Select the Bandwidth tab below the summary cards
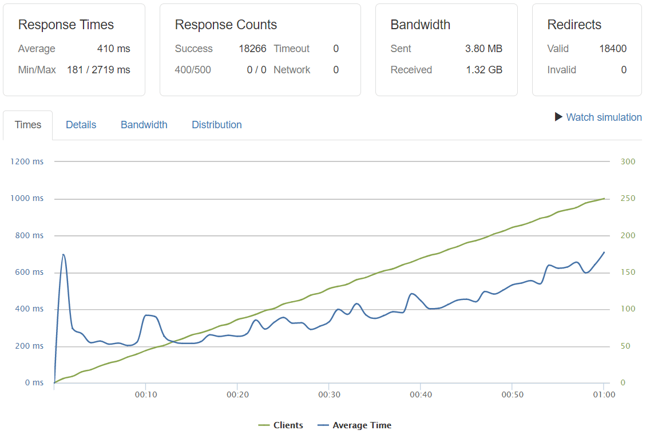This screenshot has width=646, height=442. (144, 125)
